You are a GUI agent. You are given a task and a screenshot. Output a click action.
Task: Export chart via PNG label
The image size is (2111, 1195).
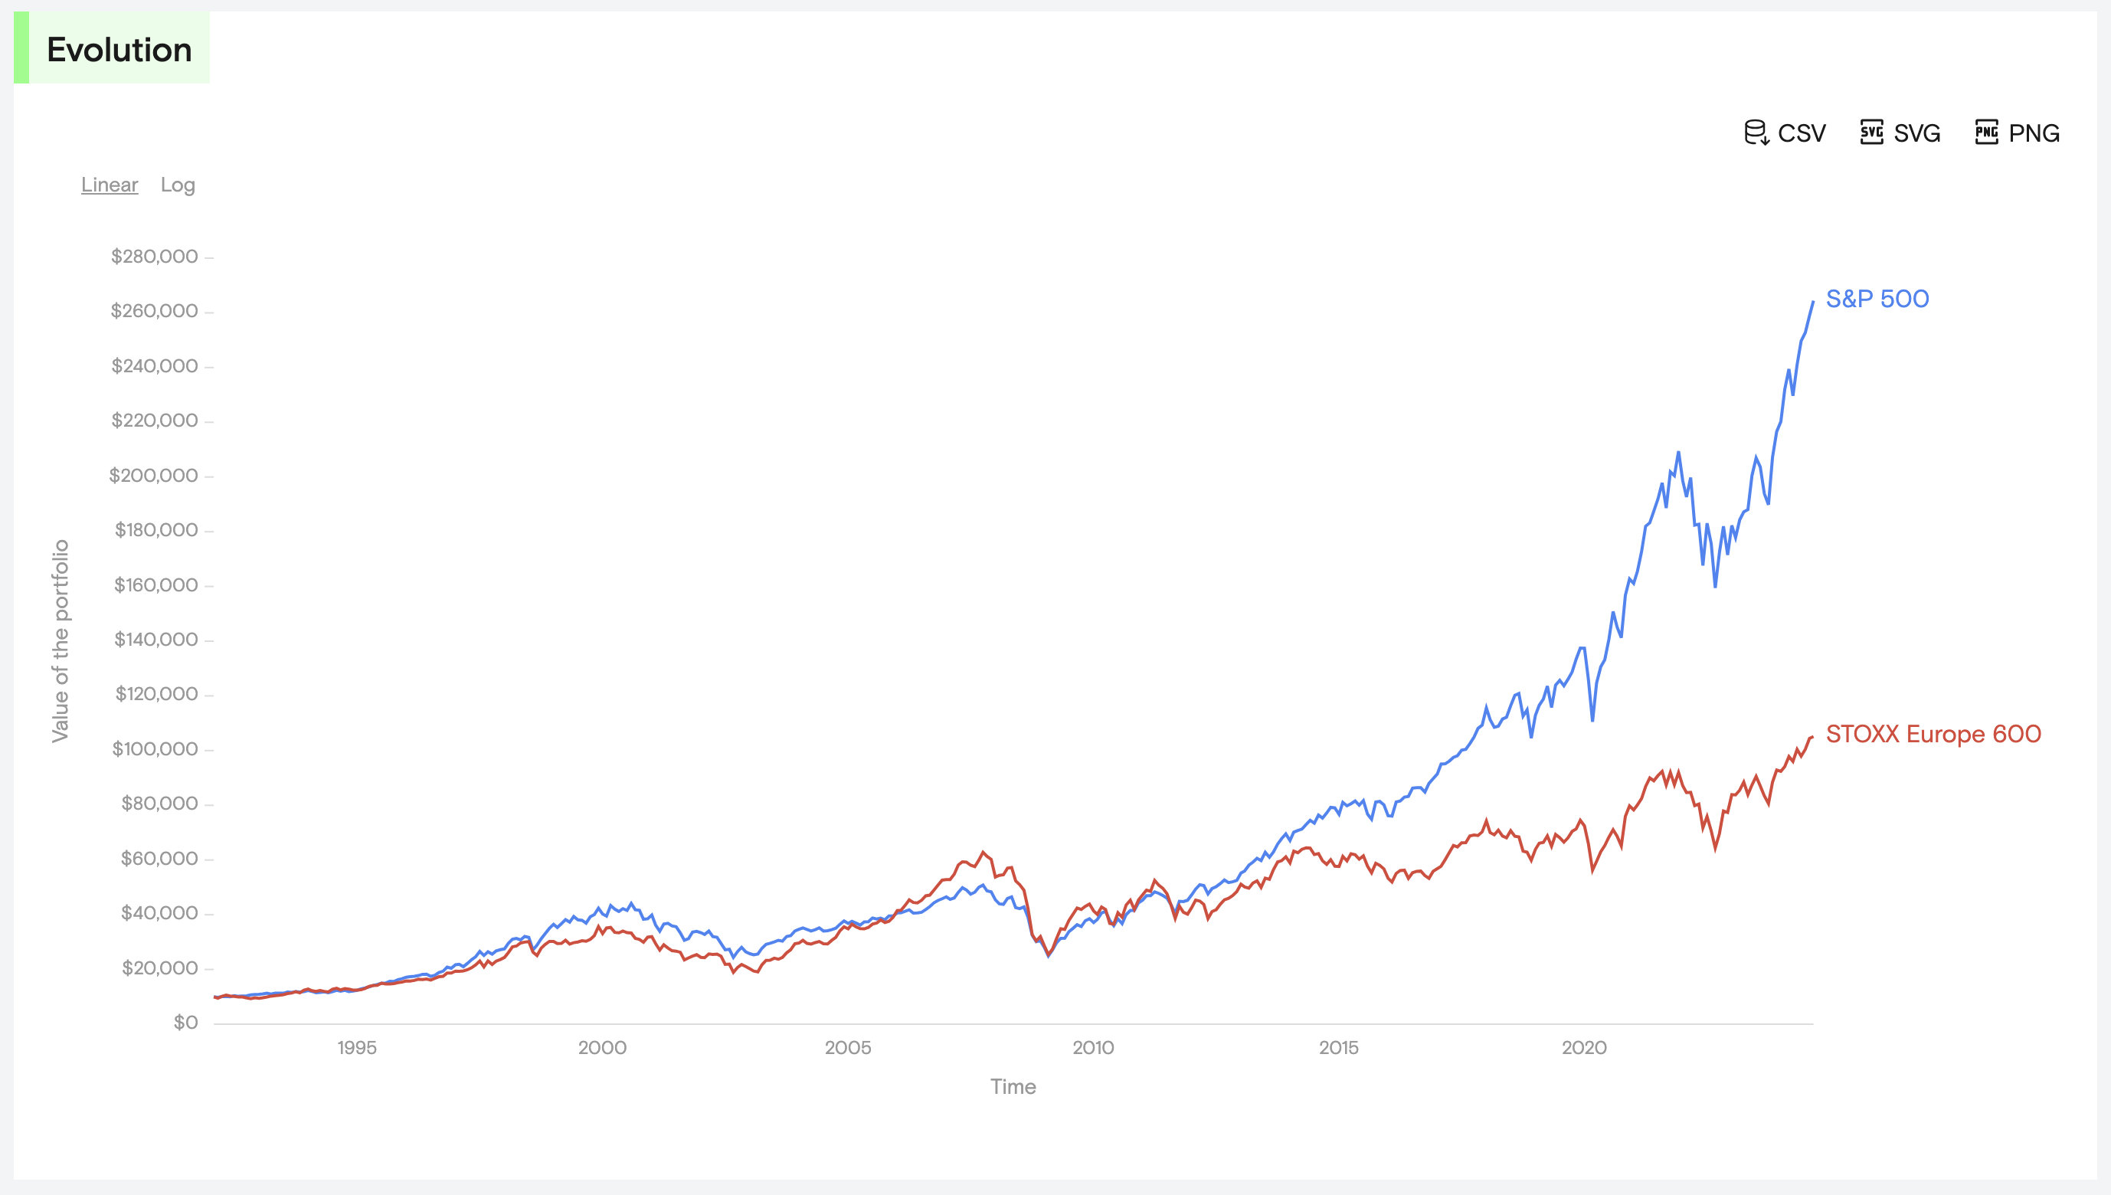tap(2034, 133)
